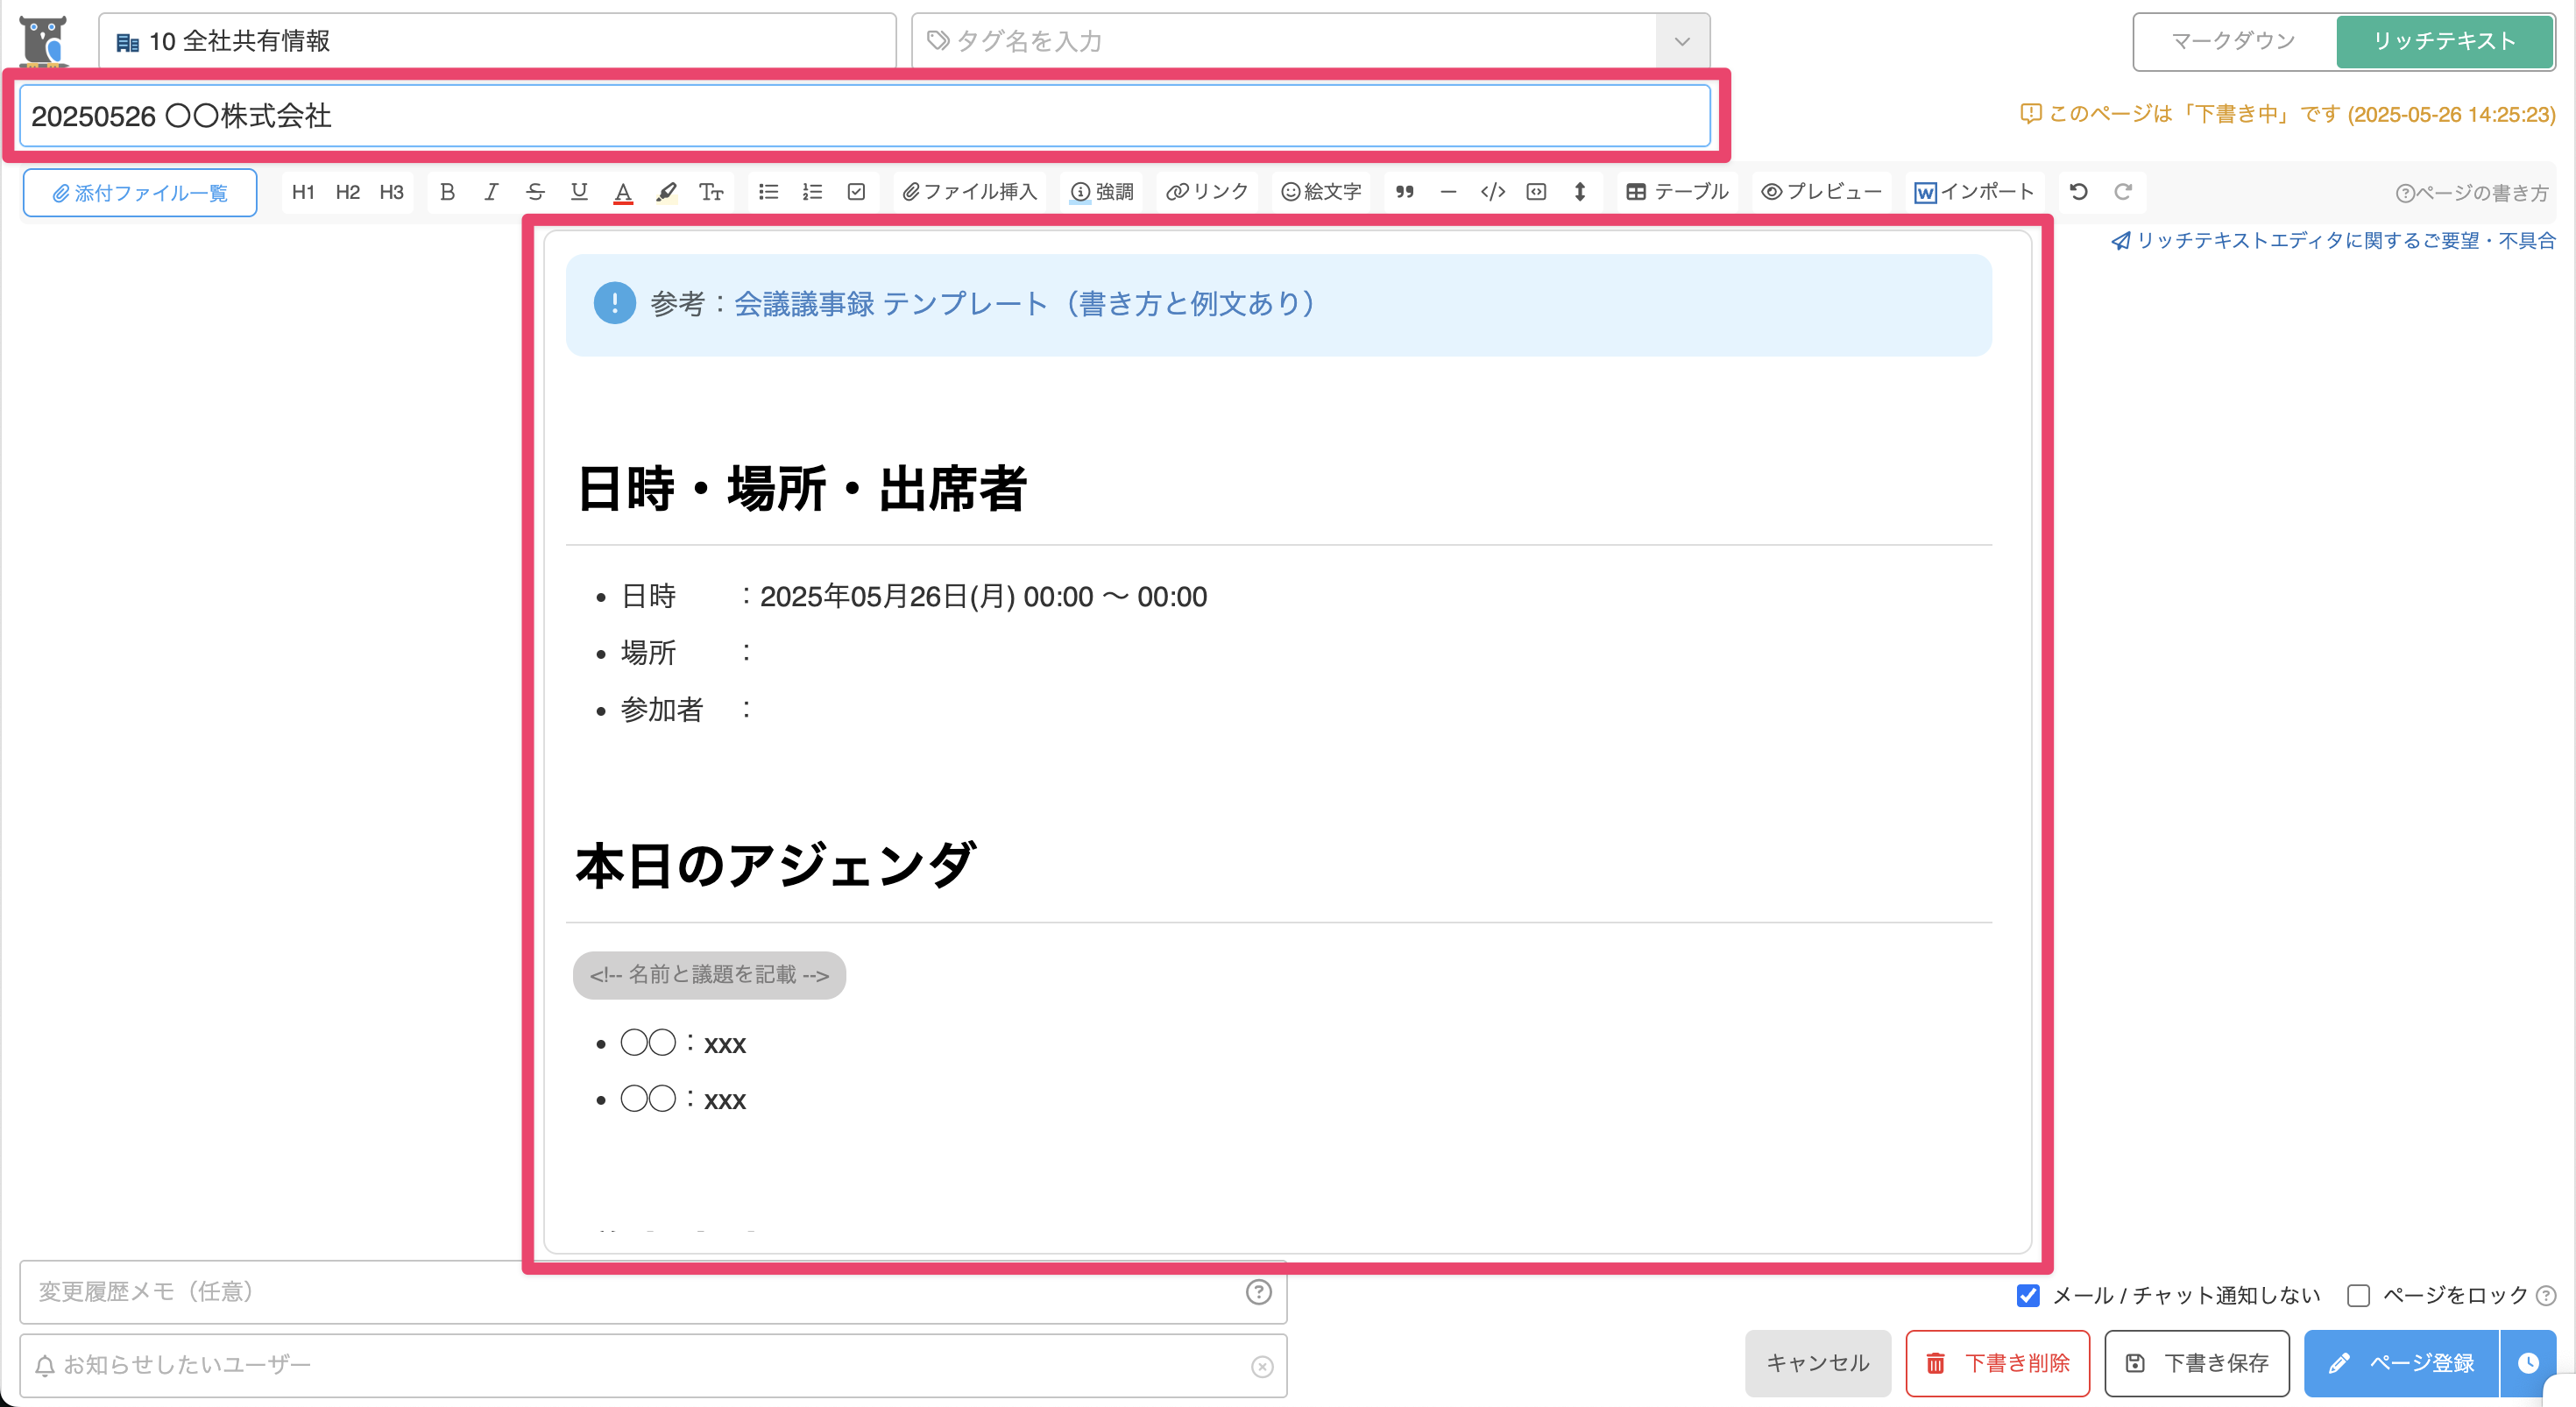The width and height of the screenshot is (2576, 1407).
Task: Uncheck メール / チャット通知しない checkbox
Action: point(2028,1295)
